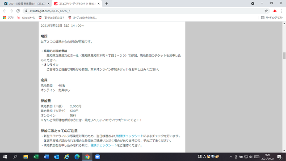This screenshot has height=161, width=286.
Task: Switch to the '2021 初級編 募集開始' tab
Action: click(27, 4)
